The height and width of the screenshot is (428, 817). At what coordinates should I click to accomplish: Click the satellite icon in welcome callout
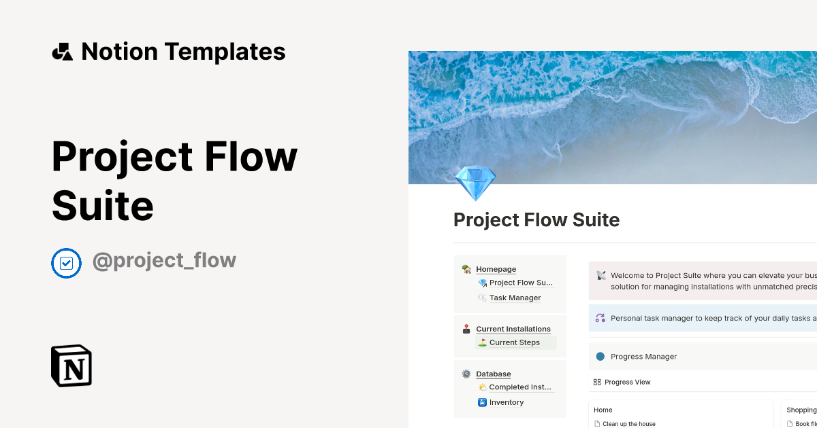click(x=600, y=276)
